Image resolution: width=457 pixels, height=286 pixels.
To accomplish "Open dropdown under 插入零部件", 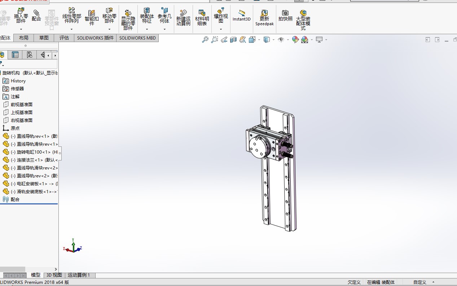I will click(21, 29).
